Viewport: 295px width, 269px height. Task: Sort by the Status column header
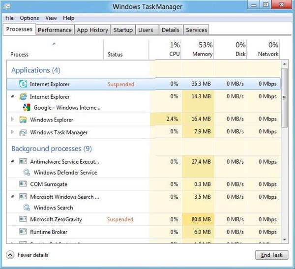coord(126,50)
